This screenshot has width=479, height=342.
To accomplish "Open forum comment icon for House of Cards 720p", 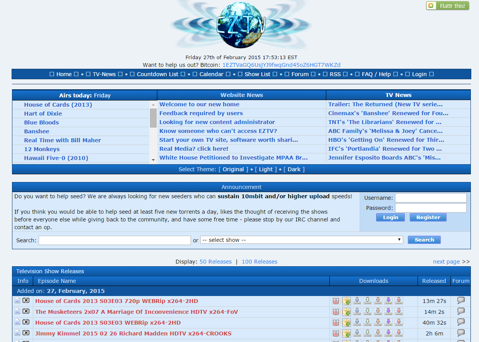I will coord(461,300).
